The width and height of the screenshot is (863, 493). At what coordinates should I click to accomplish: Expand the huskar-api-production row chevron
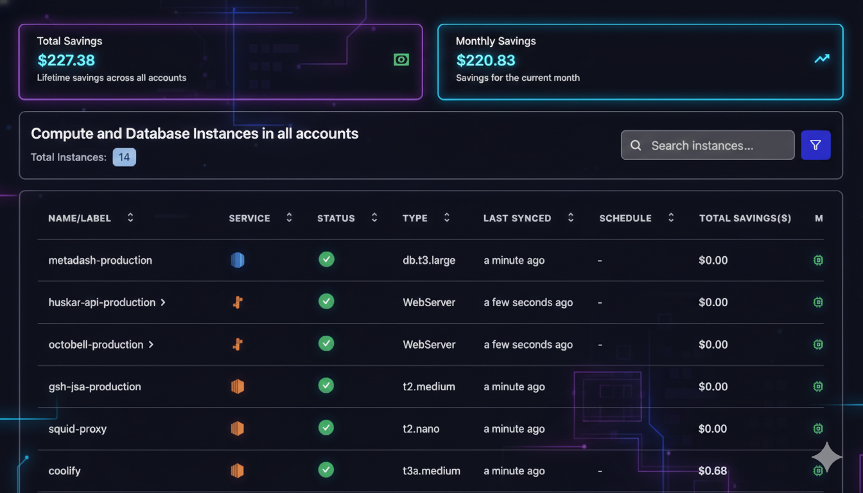coord(163,302)
